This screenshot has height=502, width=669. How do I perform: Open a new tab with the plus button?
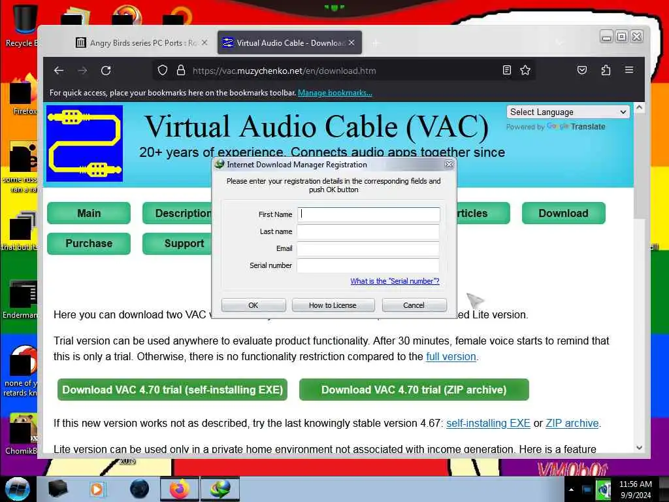click(376, 43)
